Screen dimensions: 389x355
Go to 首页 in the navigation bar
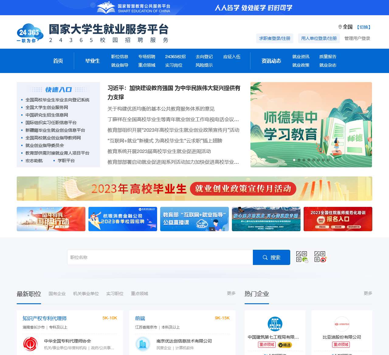click(x=58, y=61)
